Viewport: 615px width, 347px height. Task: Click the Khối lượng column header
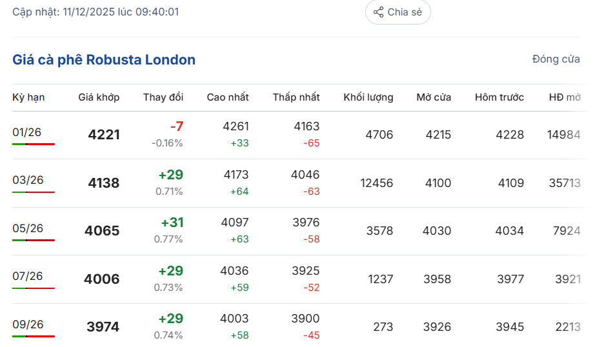(x=368, y=97)
